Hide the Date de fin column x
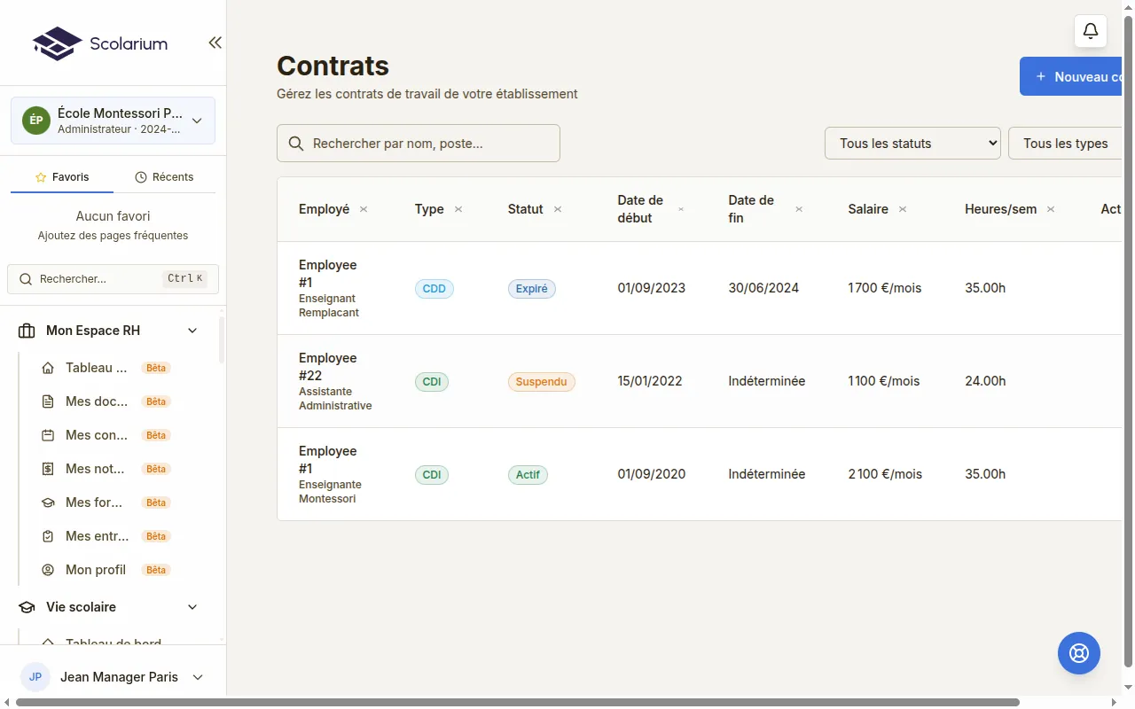 tap(799, 209)
